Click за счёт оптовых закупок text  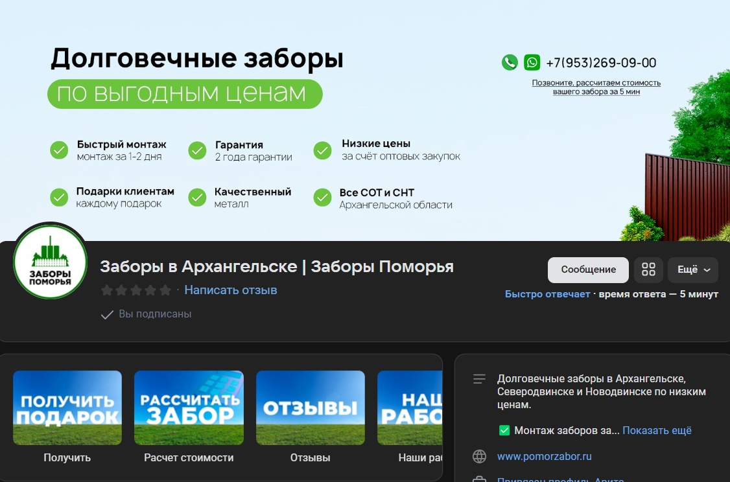pos(401,156)
